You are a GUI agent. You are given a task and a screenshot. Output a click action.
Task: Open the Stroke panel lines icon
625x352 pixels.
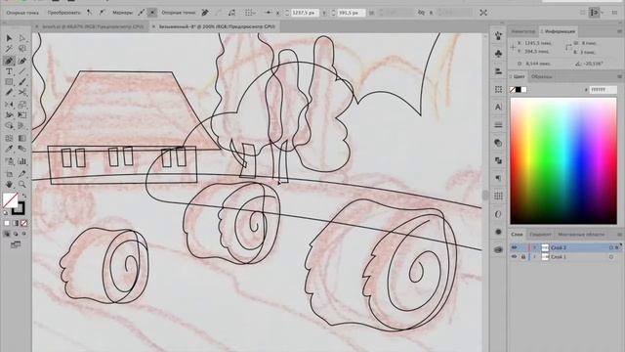coord(498,125)
